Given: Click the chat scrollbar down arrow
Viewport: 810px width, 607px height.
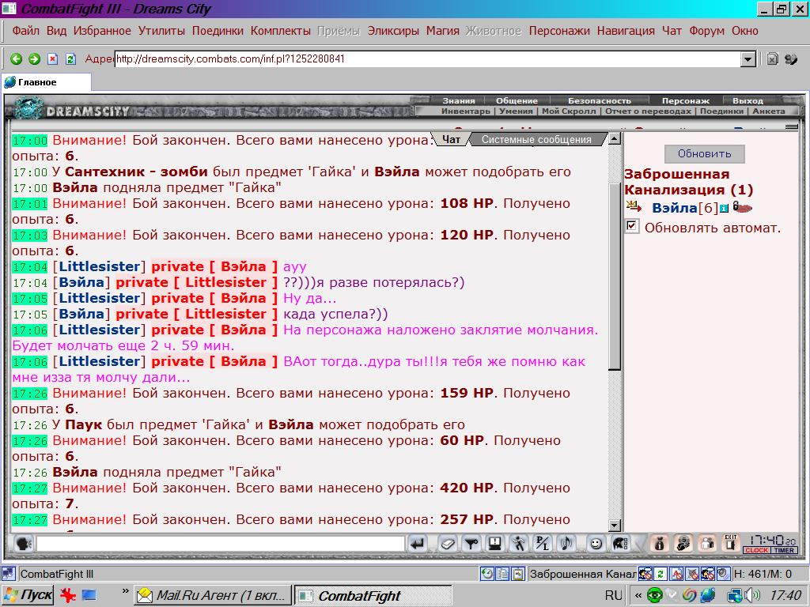Looking at the screenshot, I should tap(614, 526).
